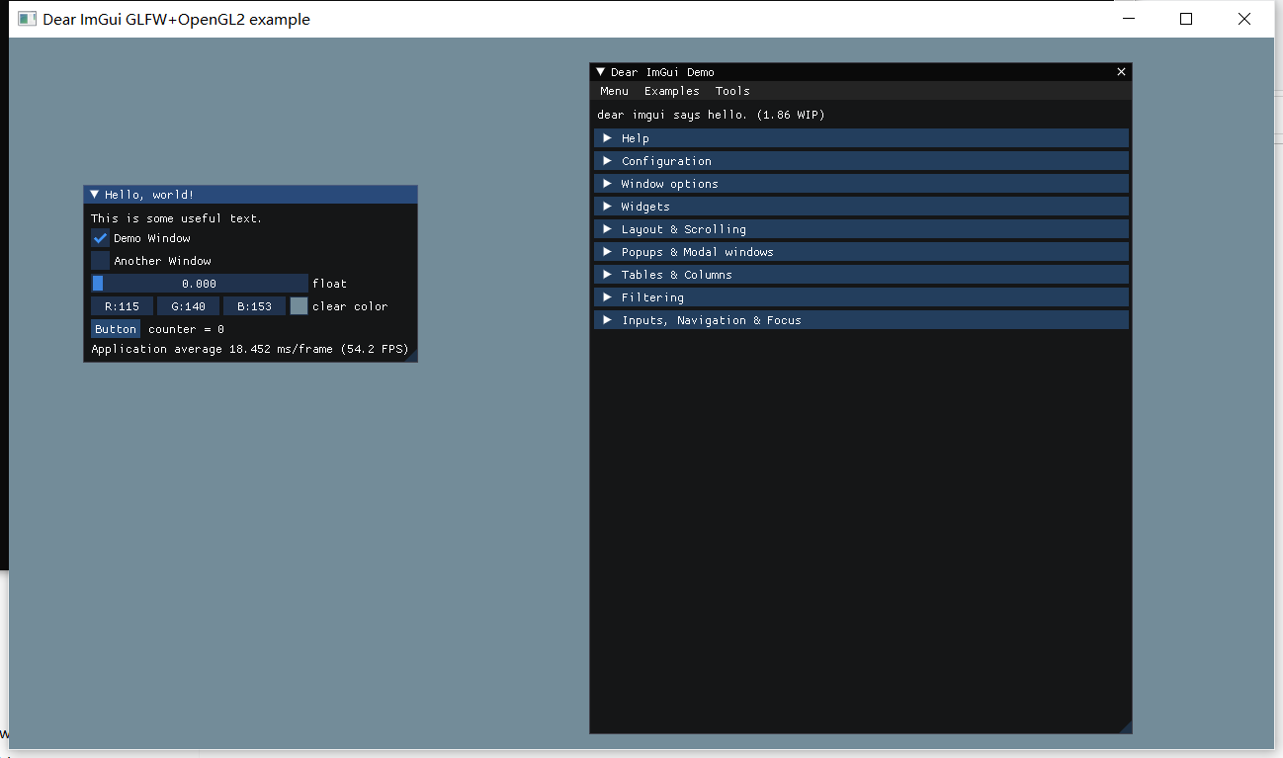Collapse the Hello, world! window

point(95,194)
